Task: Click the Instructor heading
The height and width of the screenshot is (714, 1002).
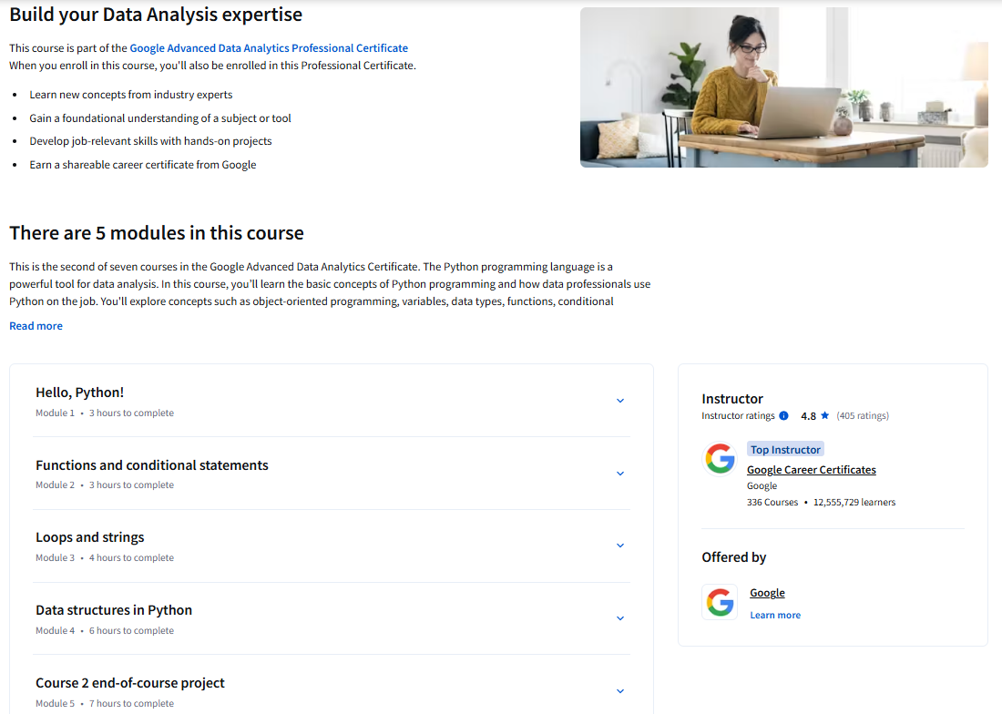Action: click(732, 399)
